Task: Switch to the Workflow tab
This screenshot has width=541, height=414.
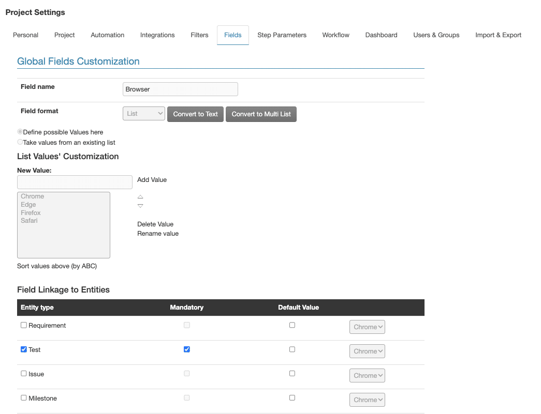Action: 335,35
